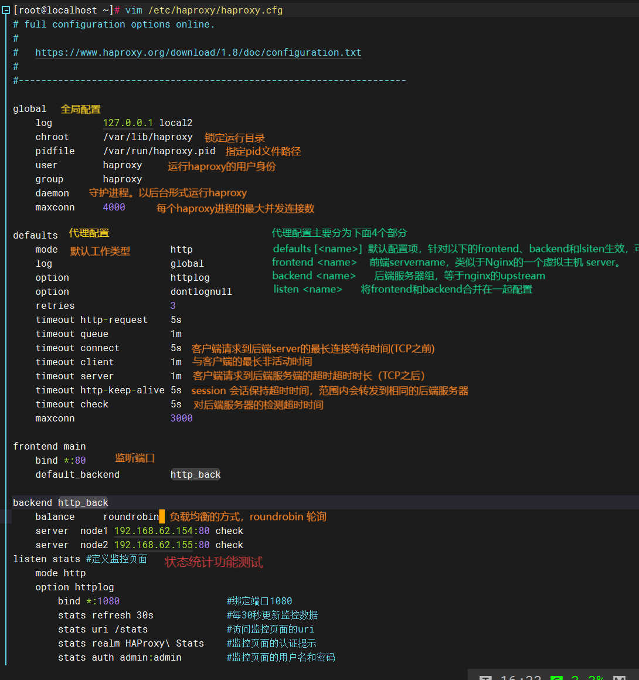This screenshot has width=639, height=680.
Task: Click the 代理配置 annotation
Action: [89, 233]
